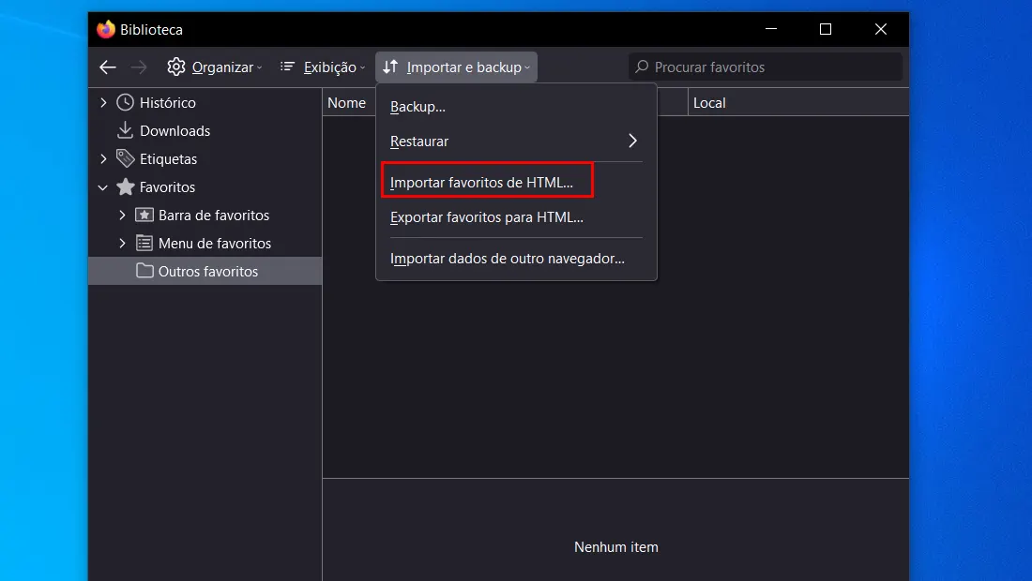Image resolution: width=1032 pixels, height=581 pixels.
Task: Sort by the Local column header
Action: coord(798,102)
